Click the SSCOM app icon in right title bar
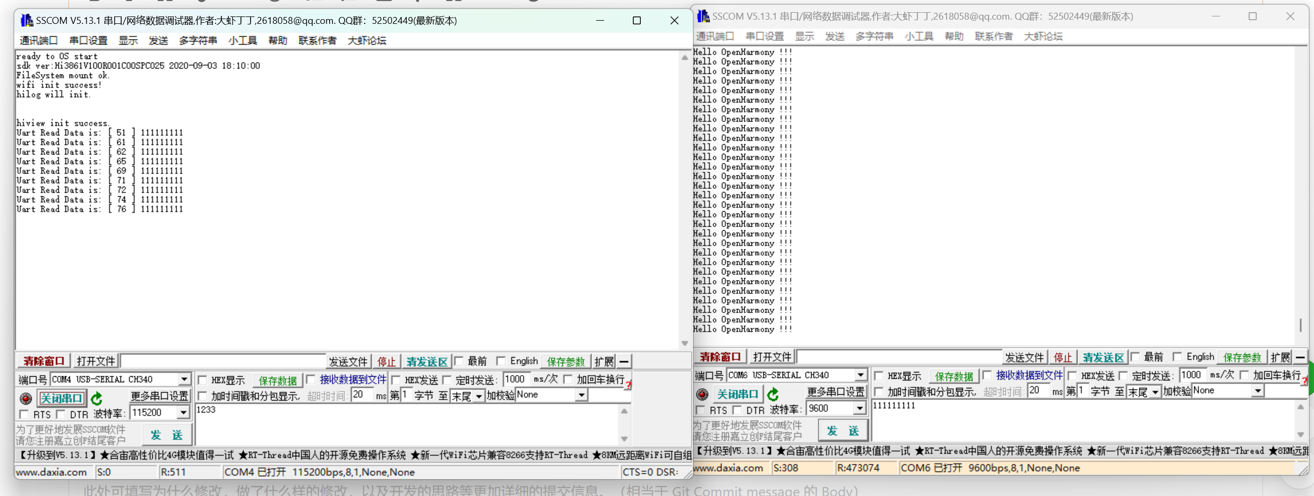 (703, 16)
